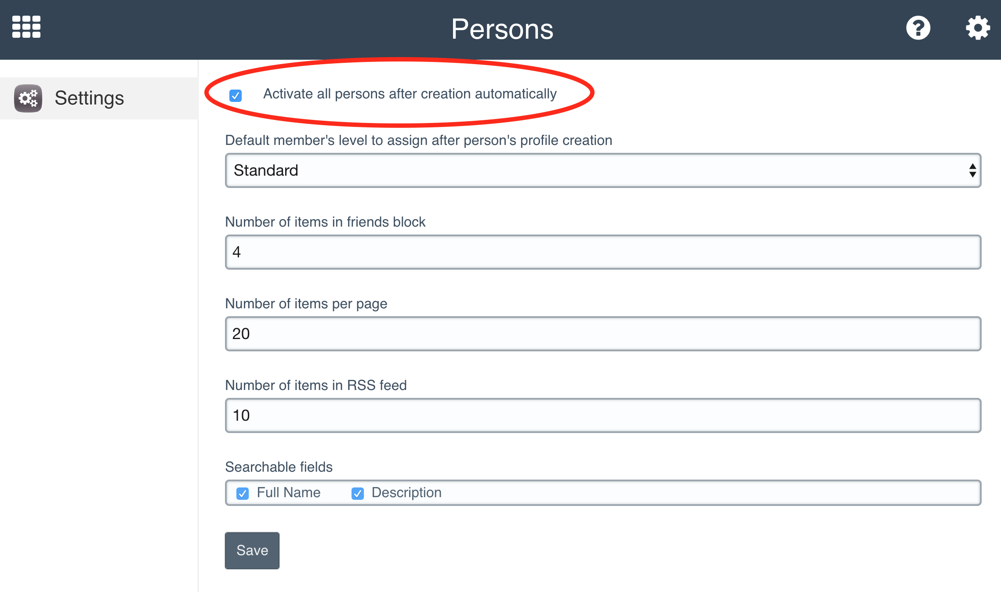Image resolution: width=1001 pixels, height=592 pixels.
Task: Uncheck the Full Name searchable field
Action: coord(243,494)
